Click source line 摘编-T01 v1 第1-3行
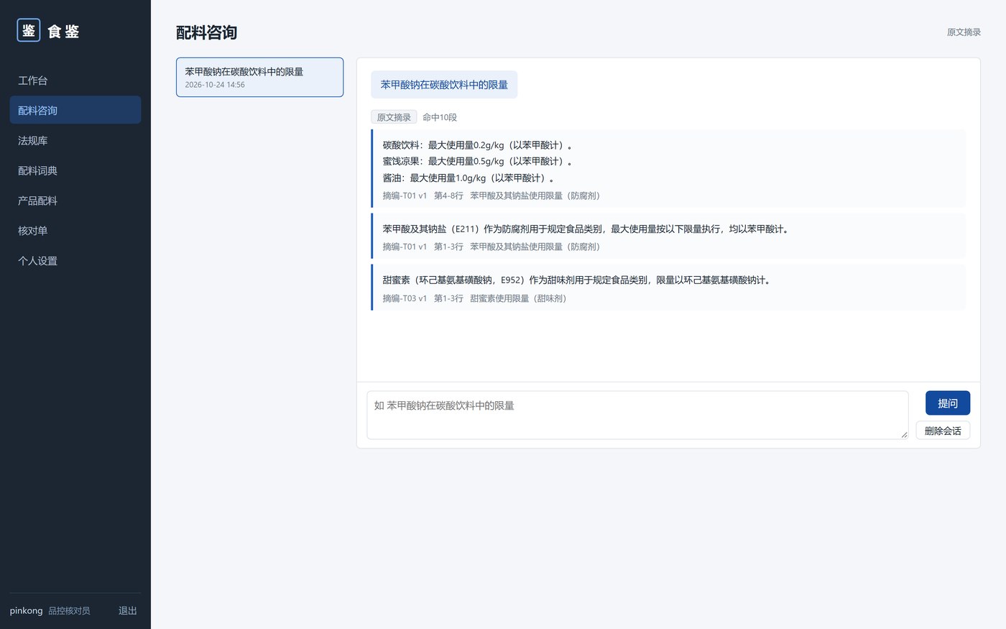Viewport: 1006px width, 629px height. coord(491,247)
